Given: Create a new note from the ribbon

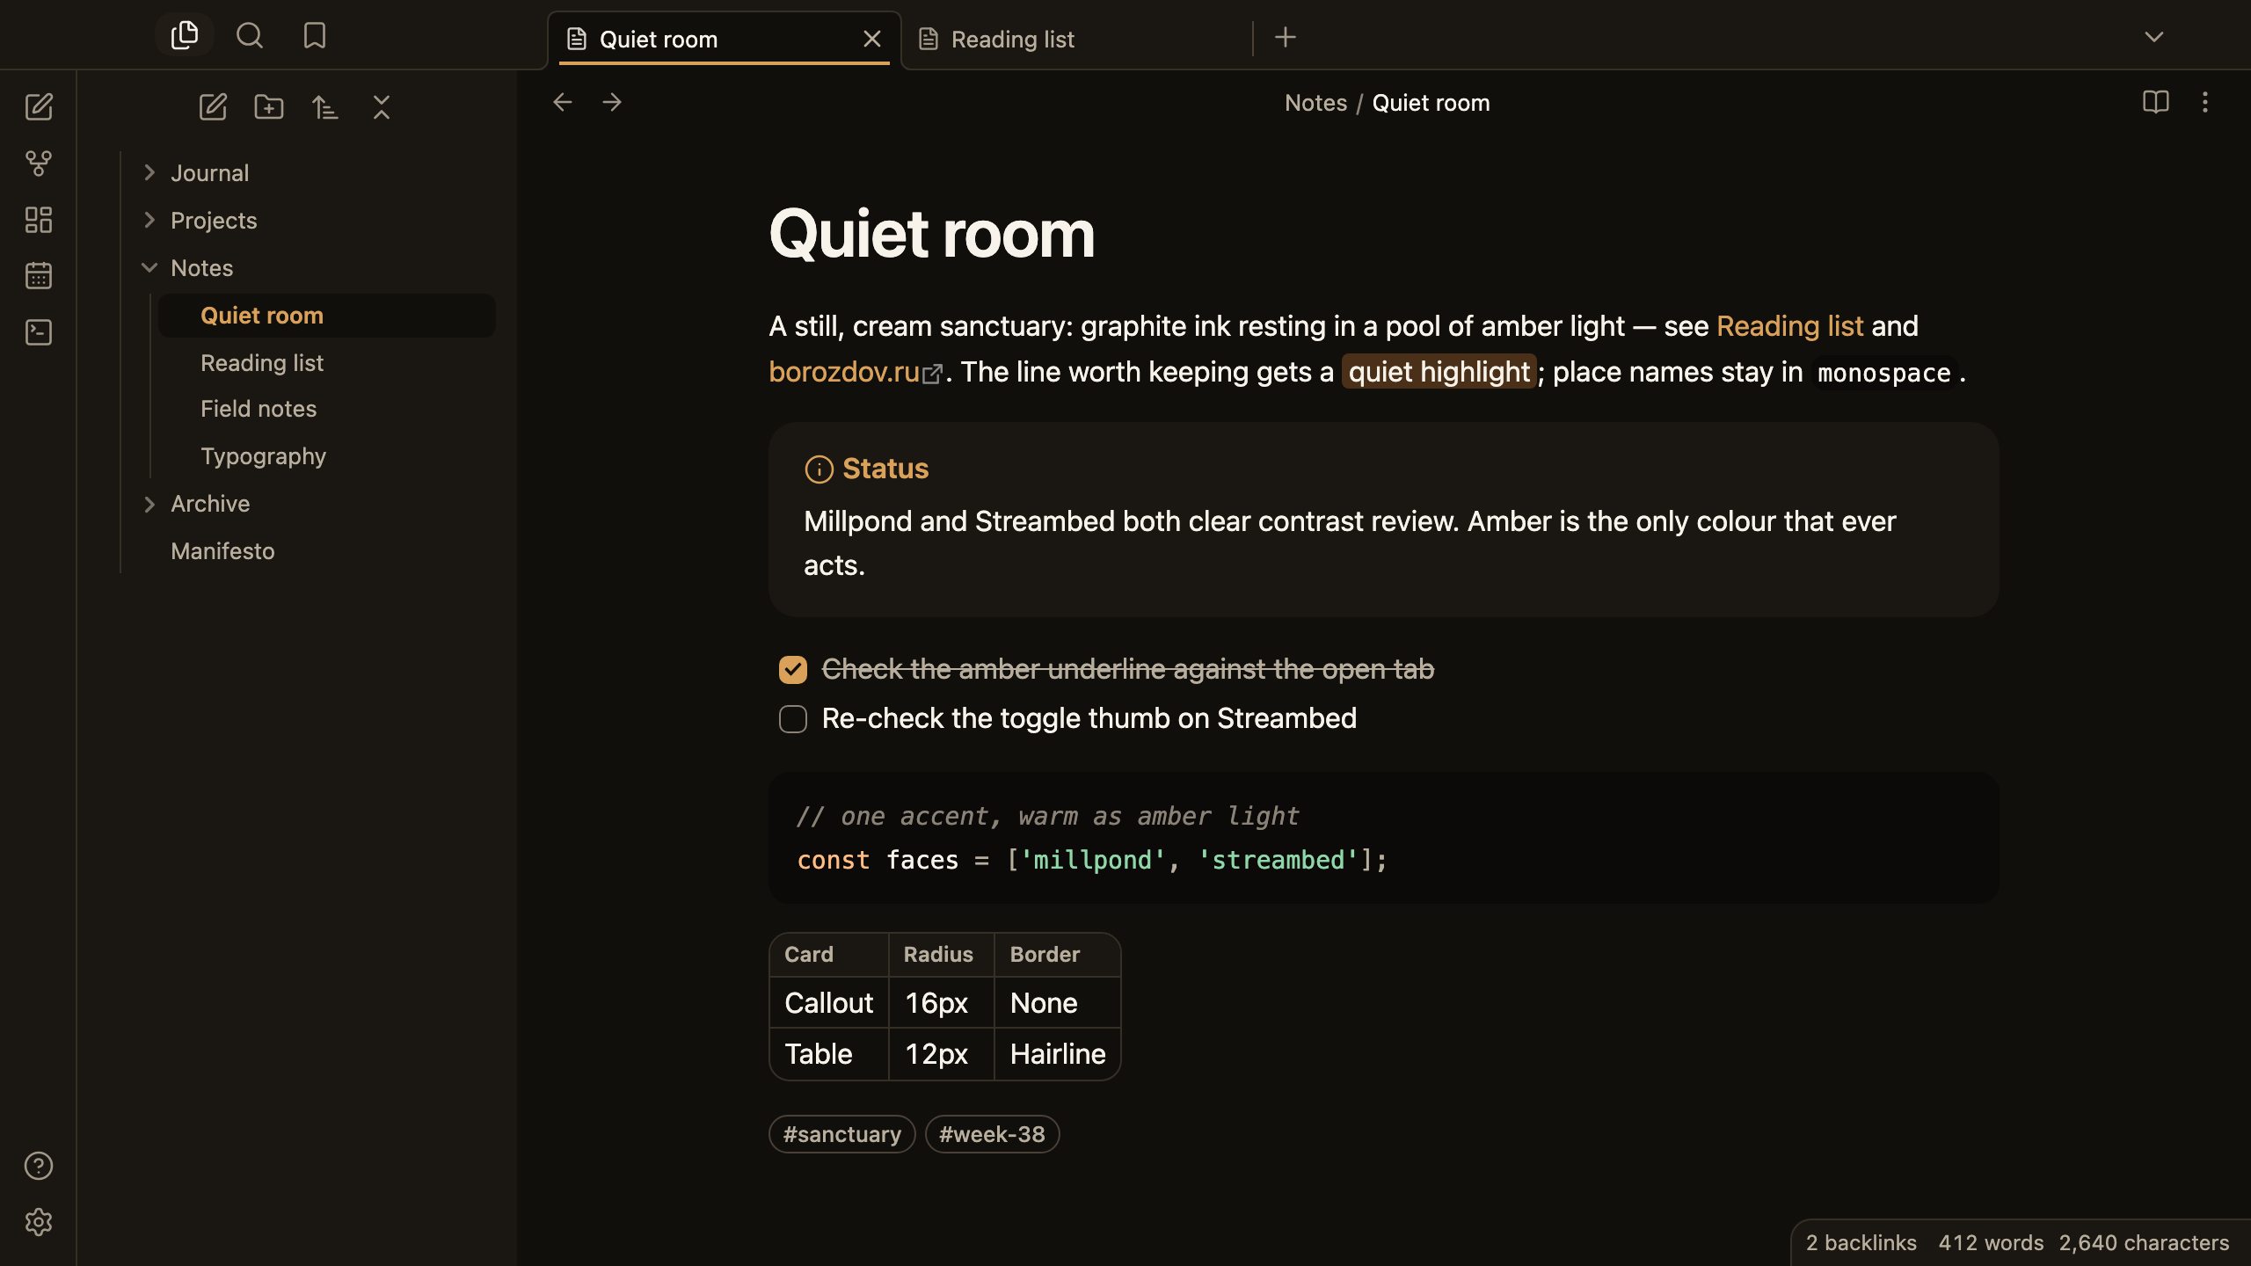Looking at the screenshot, I should point(39,107).
